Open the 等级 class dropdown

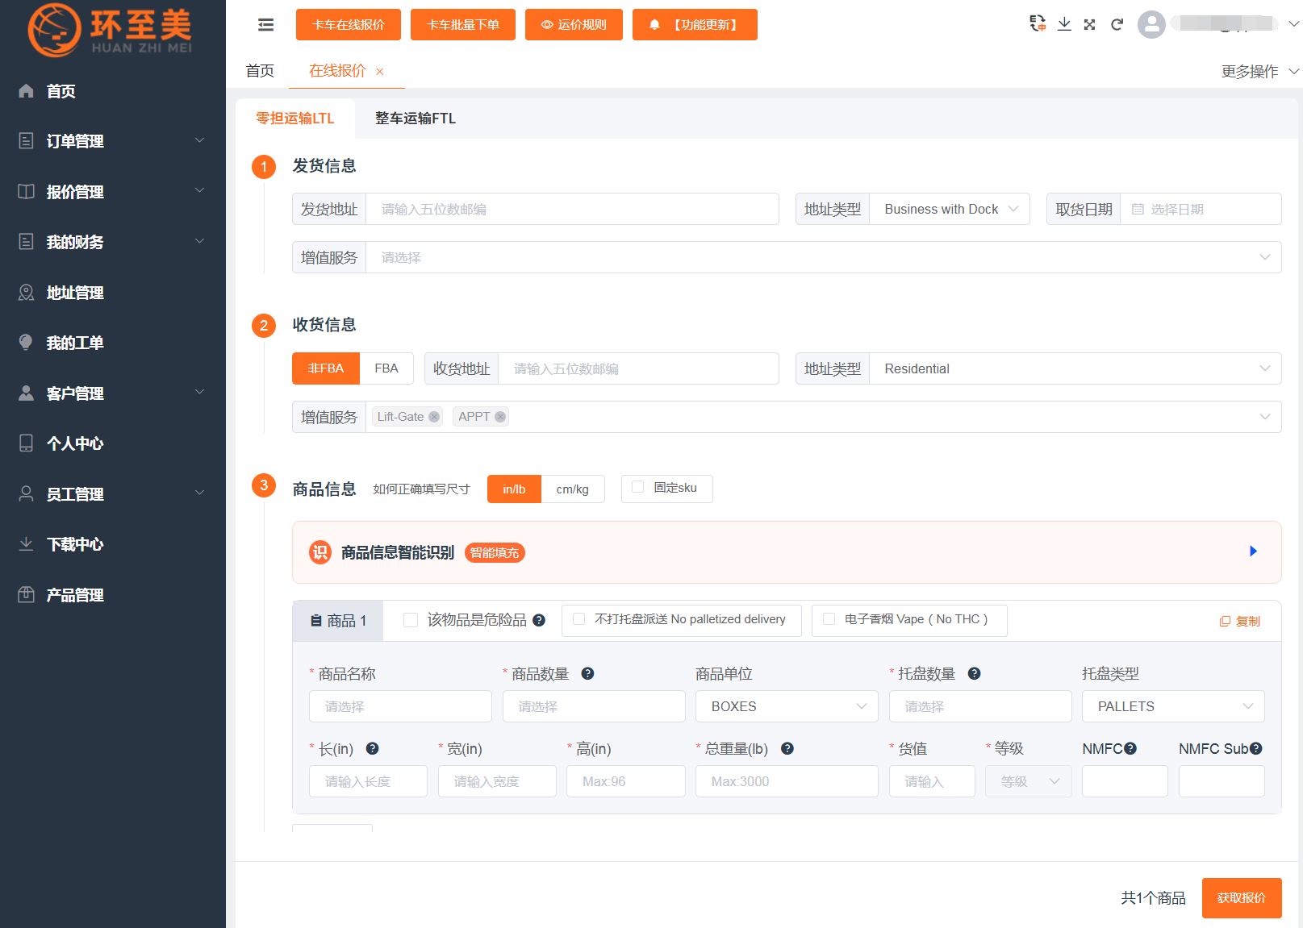[1029, 781]
